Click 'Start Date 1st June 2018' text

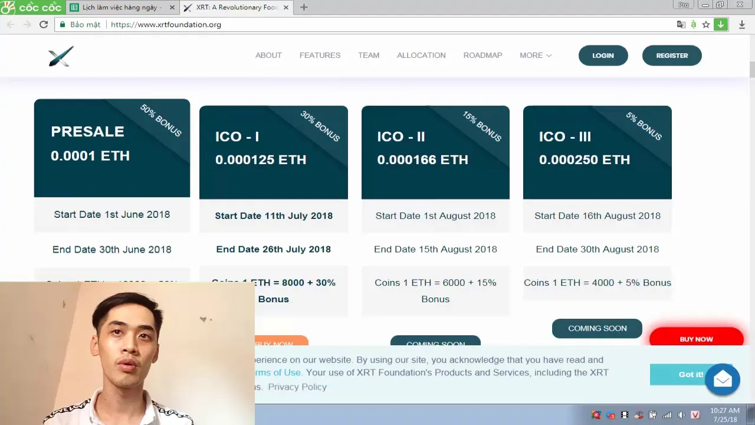(112, 215)
